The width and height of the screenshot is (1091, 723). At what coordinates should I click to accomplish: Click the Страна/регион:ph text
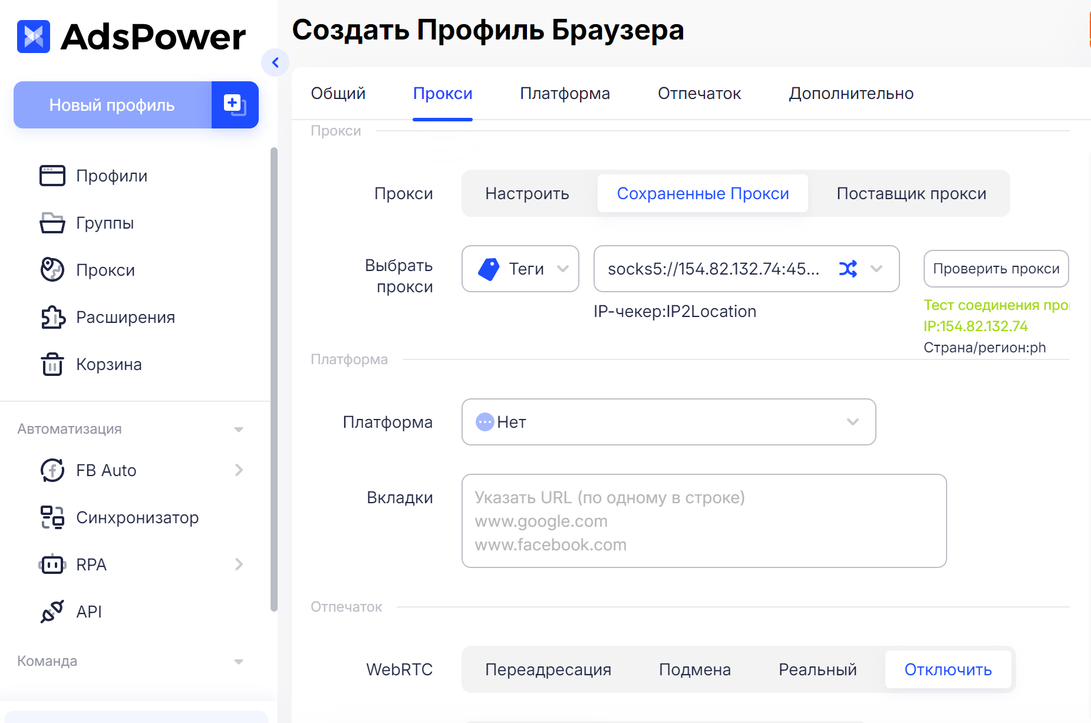click(x=984, y=348)
